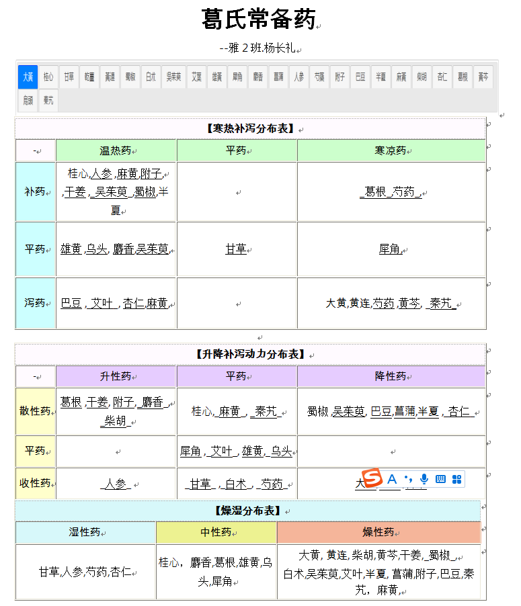
Task: Click the 人参 link in the 收性药 row
Action: (115, 484)
